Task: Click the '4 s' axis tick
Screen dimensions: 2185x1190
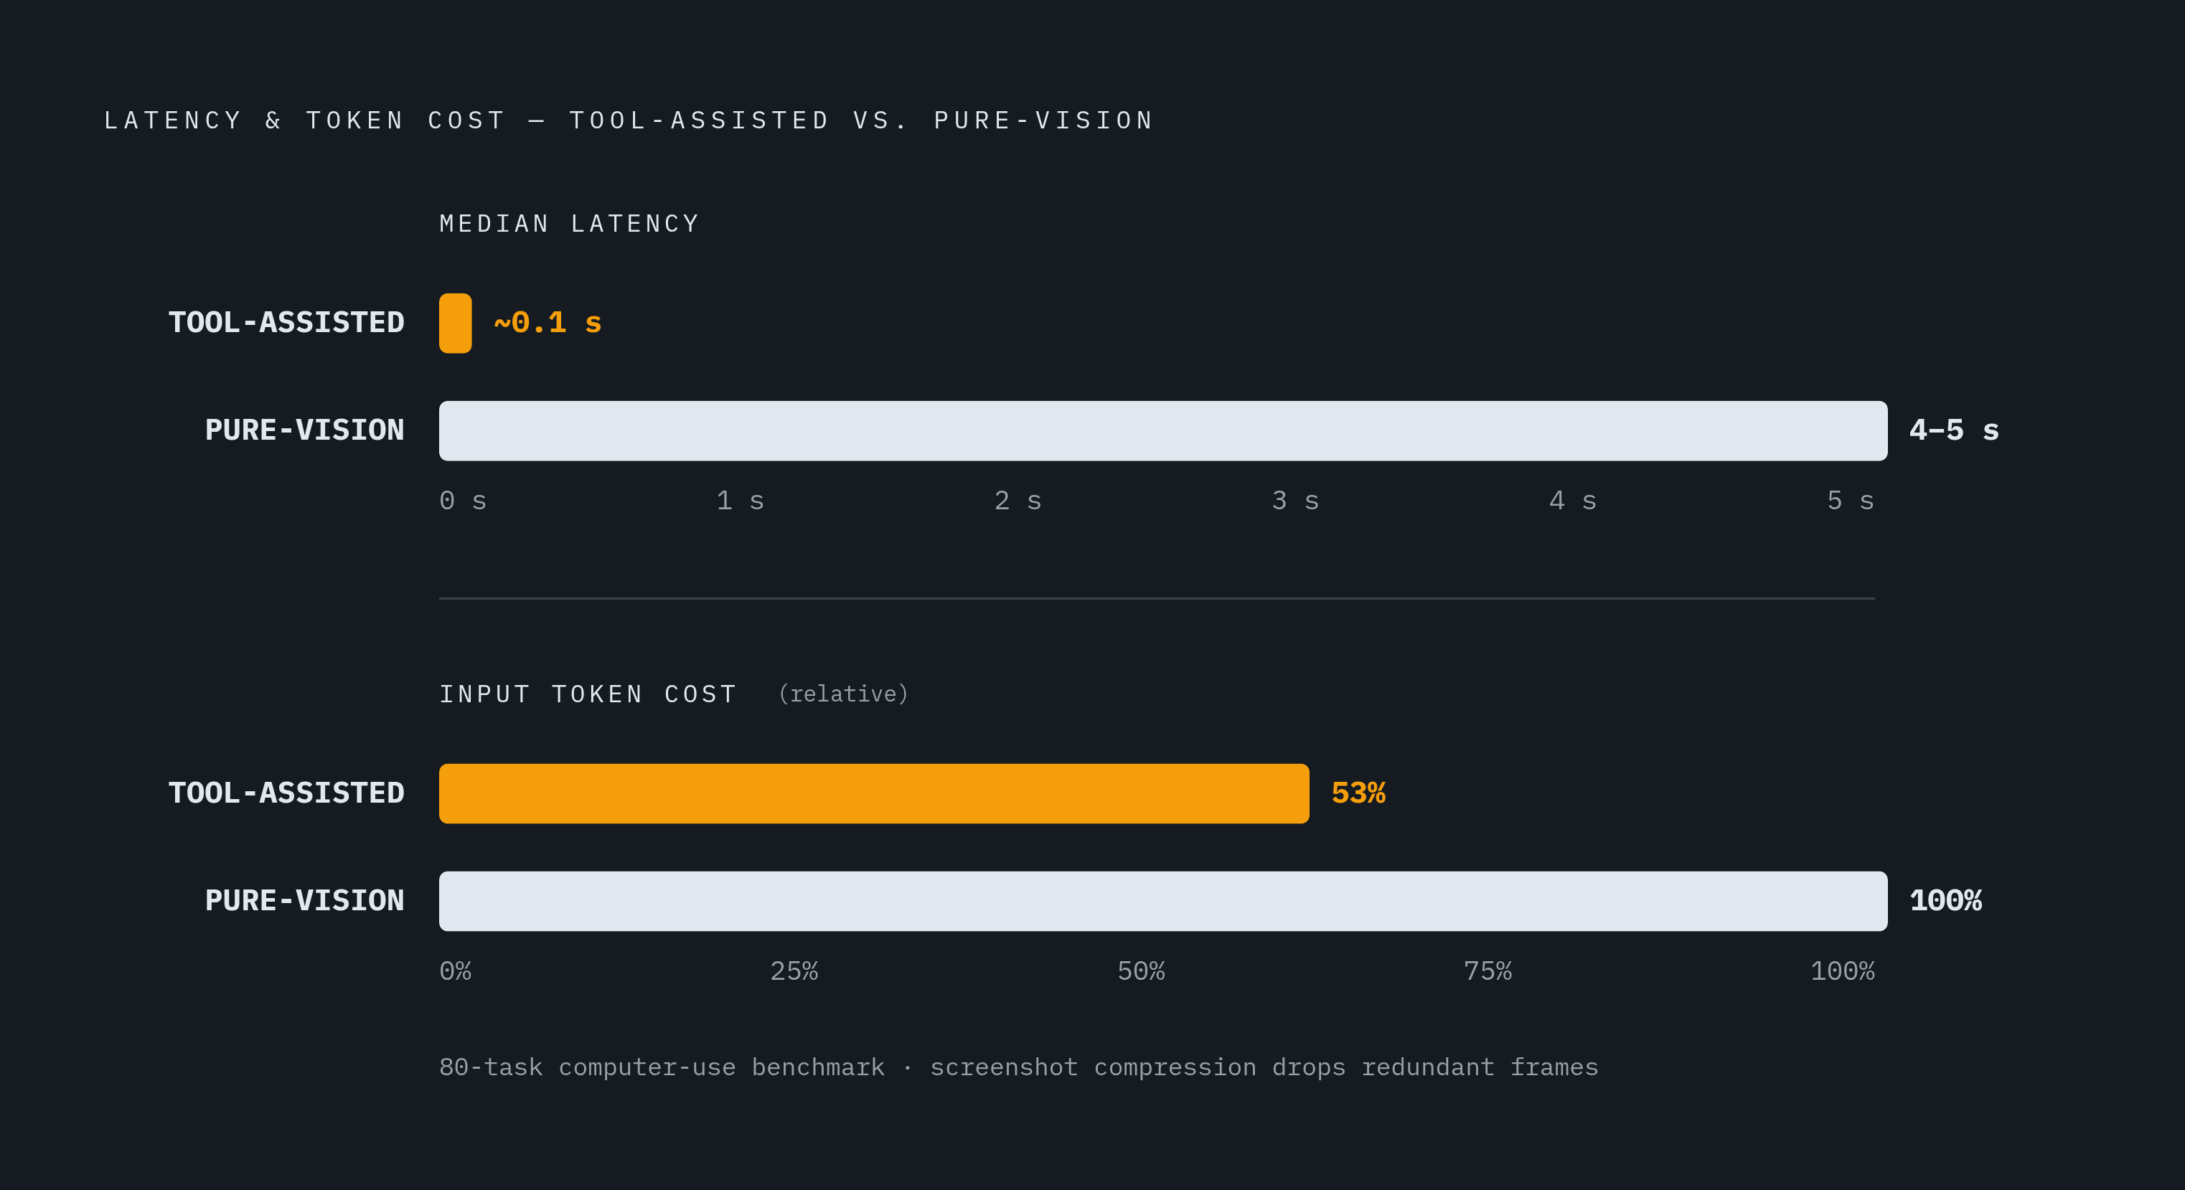Action: point(1573,501)
